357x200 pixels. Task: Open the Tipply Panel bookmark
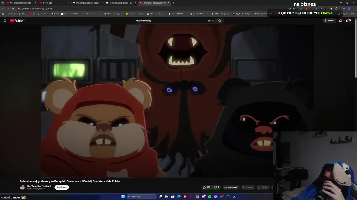tap(242, 14)
